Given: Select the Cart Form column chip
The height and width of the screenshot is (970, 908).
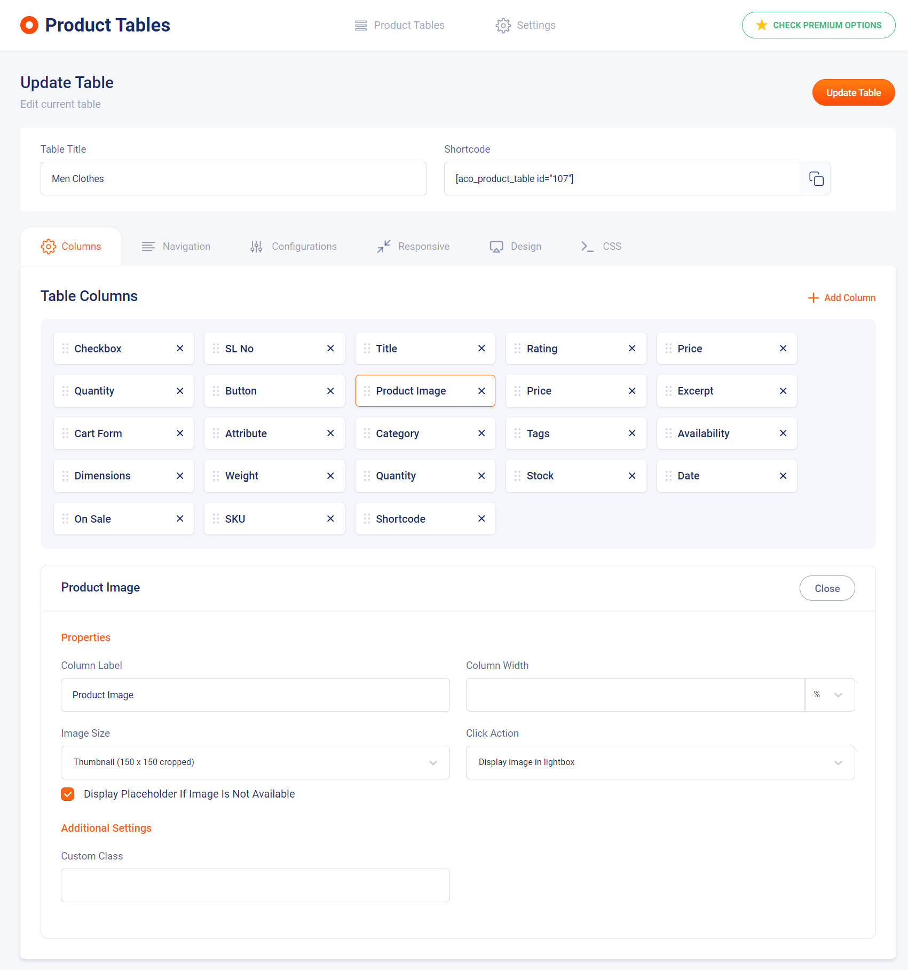Looking at the screenshot, I should pos(124,433).
